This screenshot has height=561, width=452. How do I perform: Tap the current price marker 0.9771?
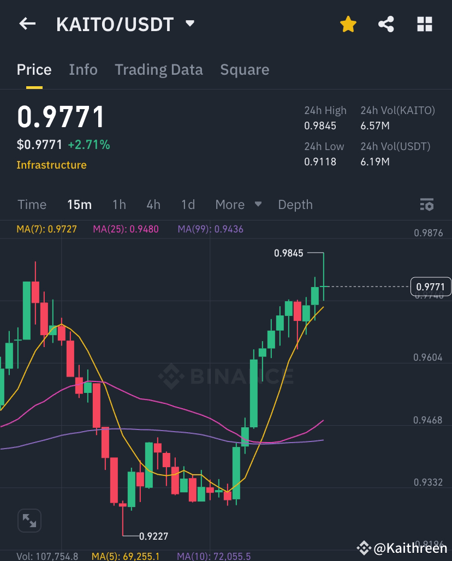[x=431, y=287]
